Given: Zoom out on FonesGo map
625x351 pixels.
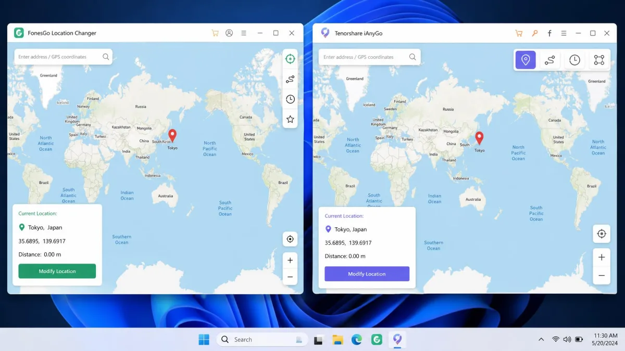Looking at the screenshot, I should (x=290, y=277).
